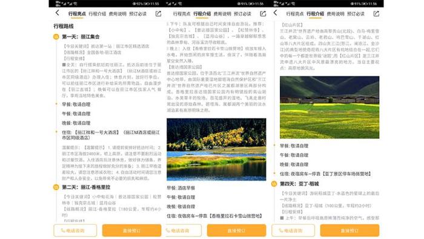Click the orange marker beside 第一天：丽江集合
Image resolution: width=424 pixels, height=239 pixels.
pyautogui.click(x=56, y=37)
